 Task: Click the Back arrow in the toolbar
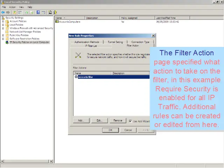(x=3, y=12)
